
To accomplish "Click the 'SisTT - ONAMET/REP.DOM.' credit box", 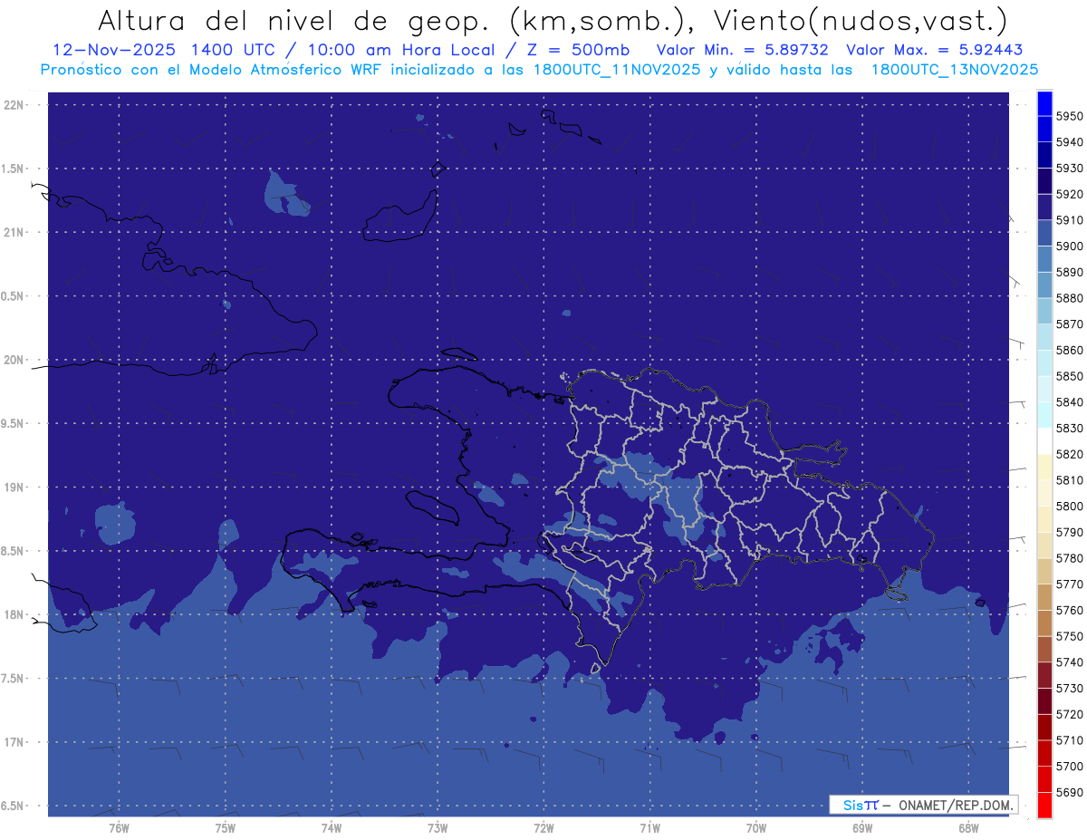I will point(923,805).
